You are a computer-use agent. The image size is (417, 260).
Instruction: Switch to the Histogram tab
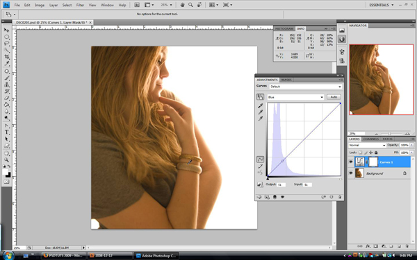point(284,28)
